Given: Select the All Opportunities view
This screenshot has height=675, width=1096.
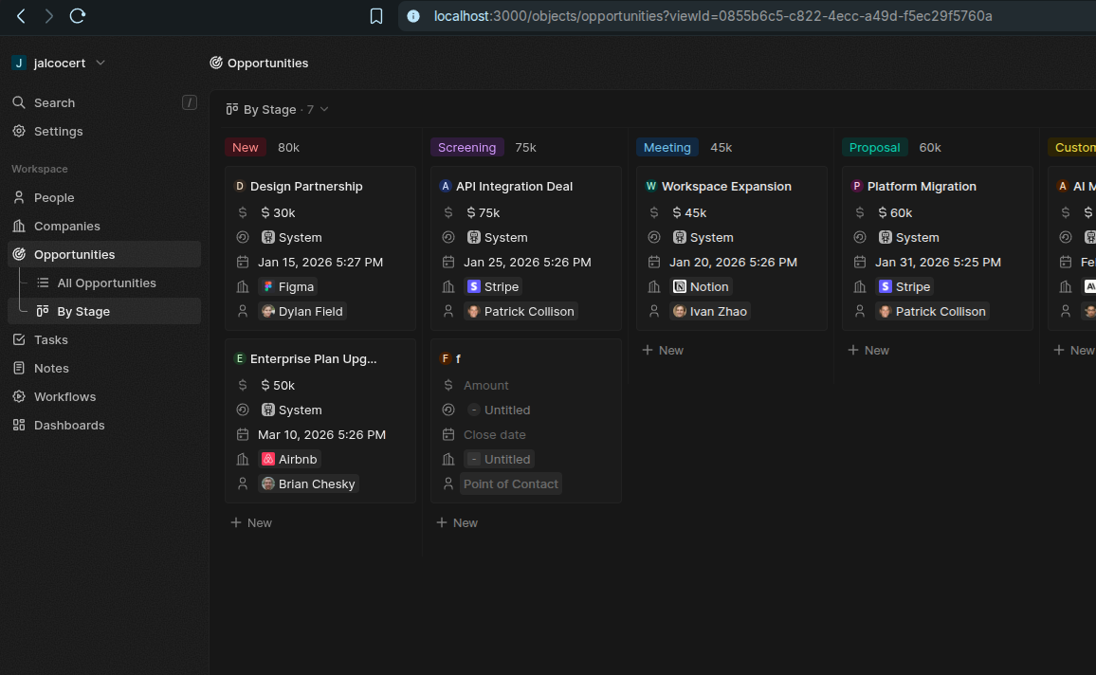Looking at the screenshot, I should point(106,283).
